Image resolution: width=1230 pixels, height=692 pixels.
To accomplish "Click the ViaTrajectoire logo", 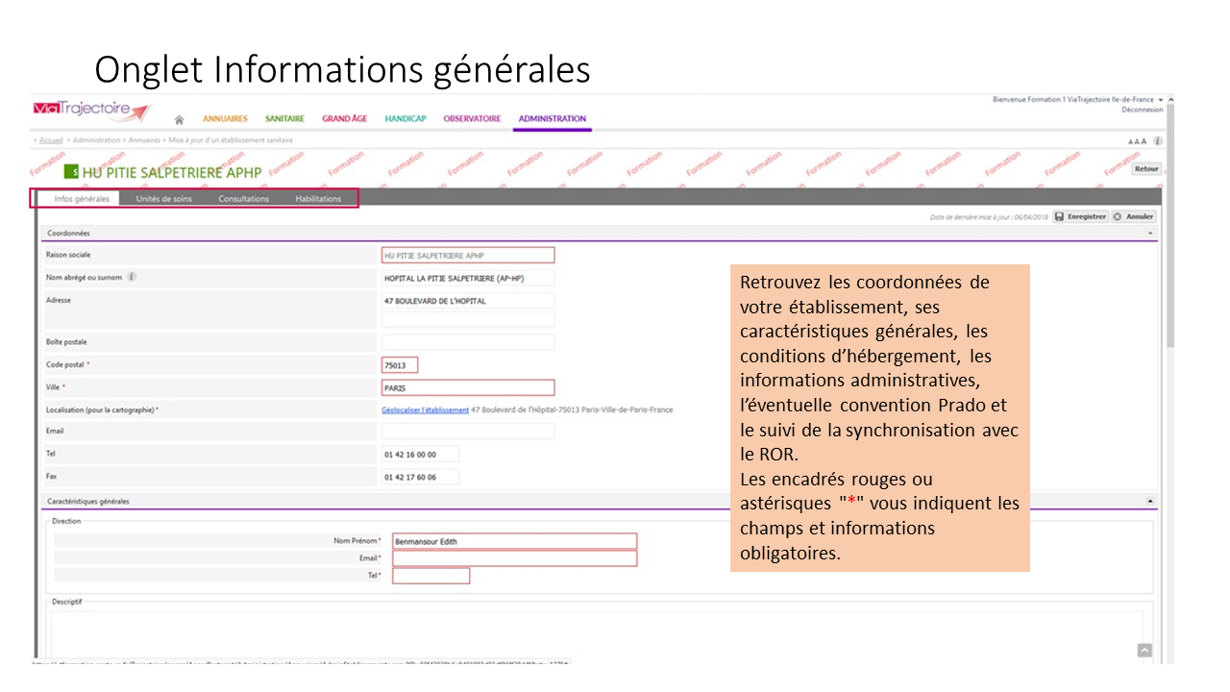I will [92, 111].
